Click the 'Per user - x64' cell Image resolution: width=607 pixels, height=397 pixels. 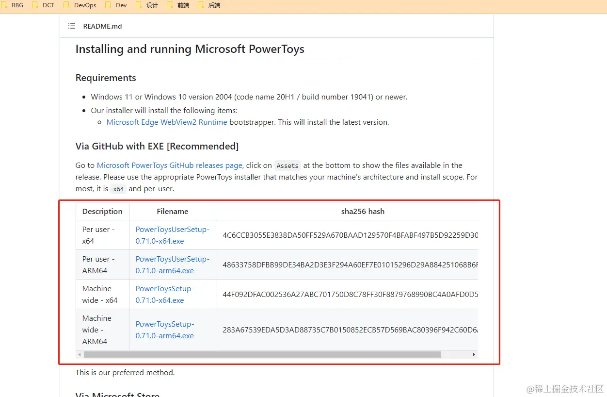[102, 235]
